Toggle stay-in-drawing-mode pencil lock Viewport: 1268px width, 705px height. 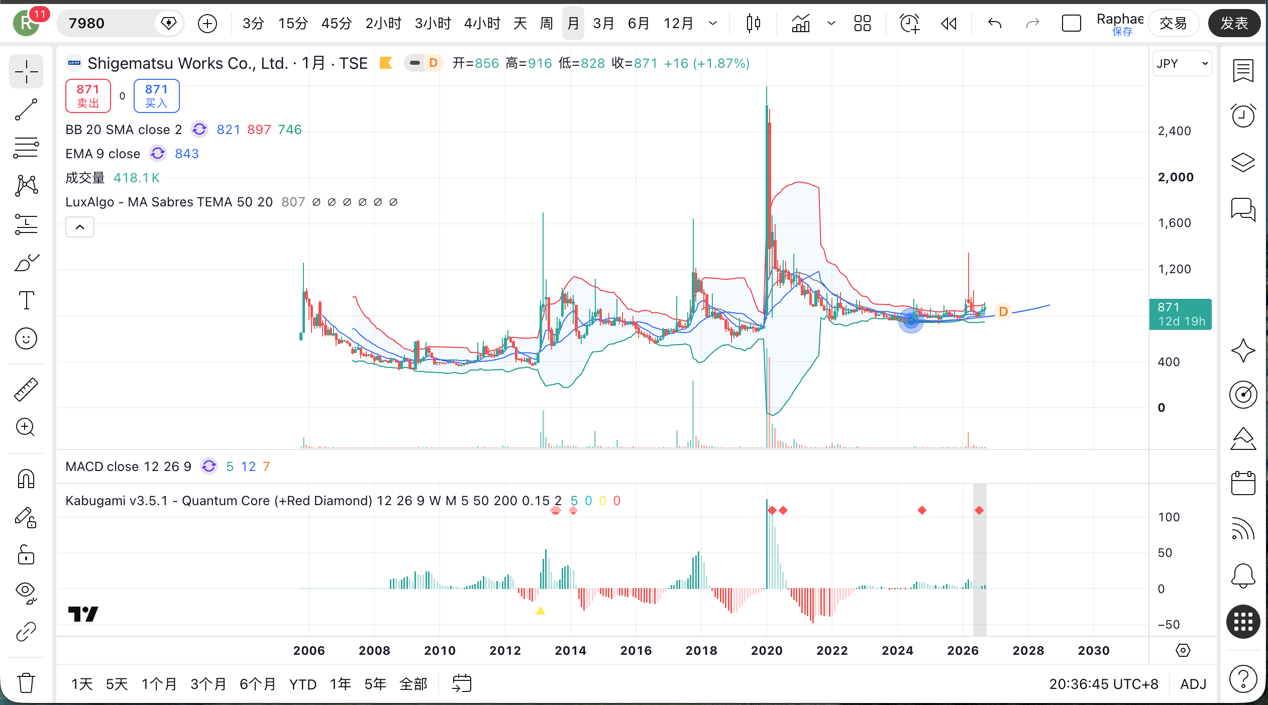(x=26, y=517)
